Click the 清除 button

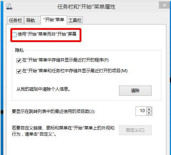point(135,91)
